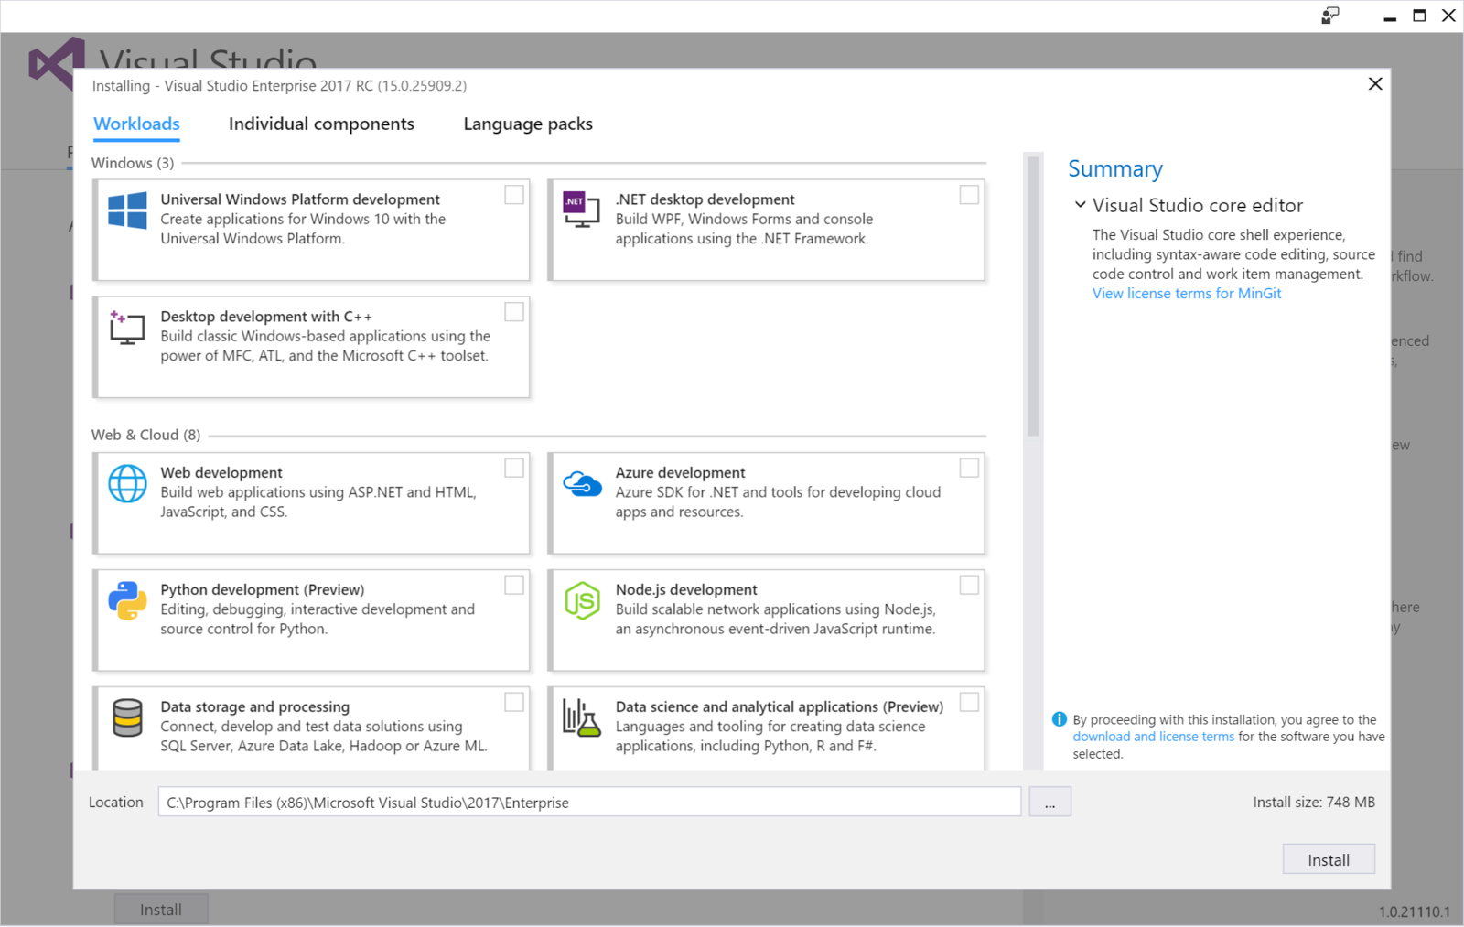The height and width of the screenshot is (927, 1464).
Task: Click the Desktop development with C++ icon
Action: tap(127, 329)
